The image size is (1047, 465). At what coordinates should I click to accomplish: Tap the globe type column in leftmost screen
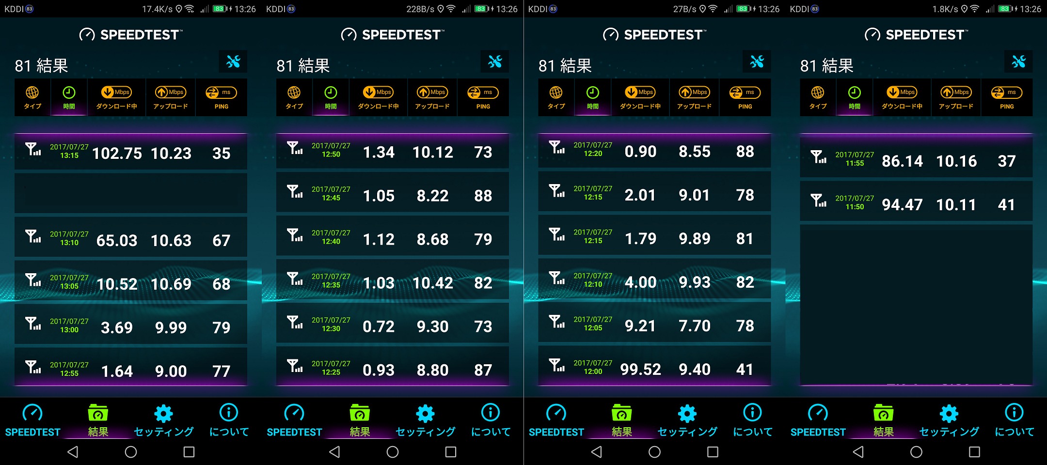[x=32, y=97]
